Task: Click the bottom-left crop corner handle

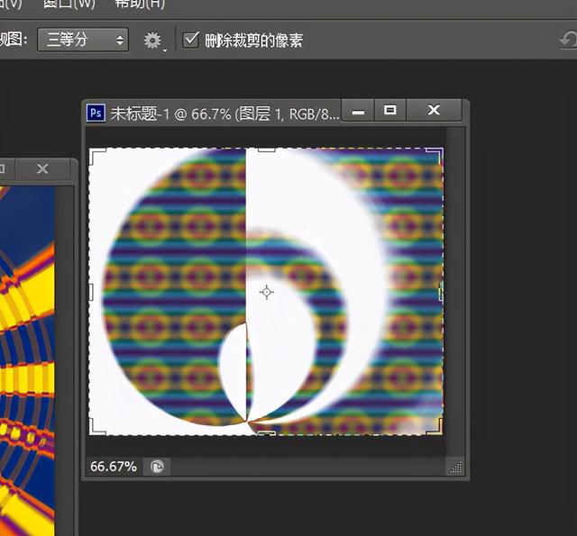Action: [98, 426]
